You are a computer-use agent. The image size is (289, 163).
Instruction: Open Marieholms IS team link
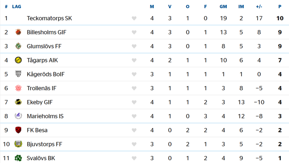coord(45,116)
